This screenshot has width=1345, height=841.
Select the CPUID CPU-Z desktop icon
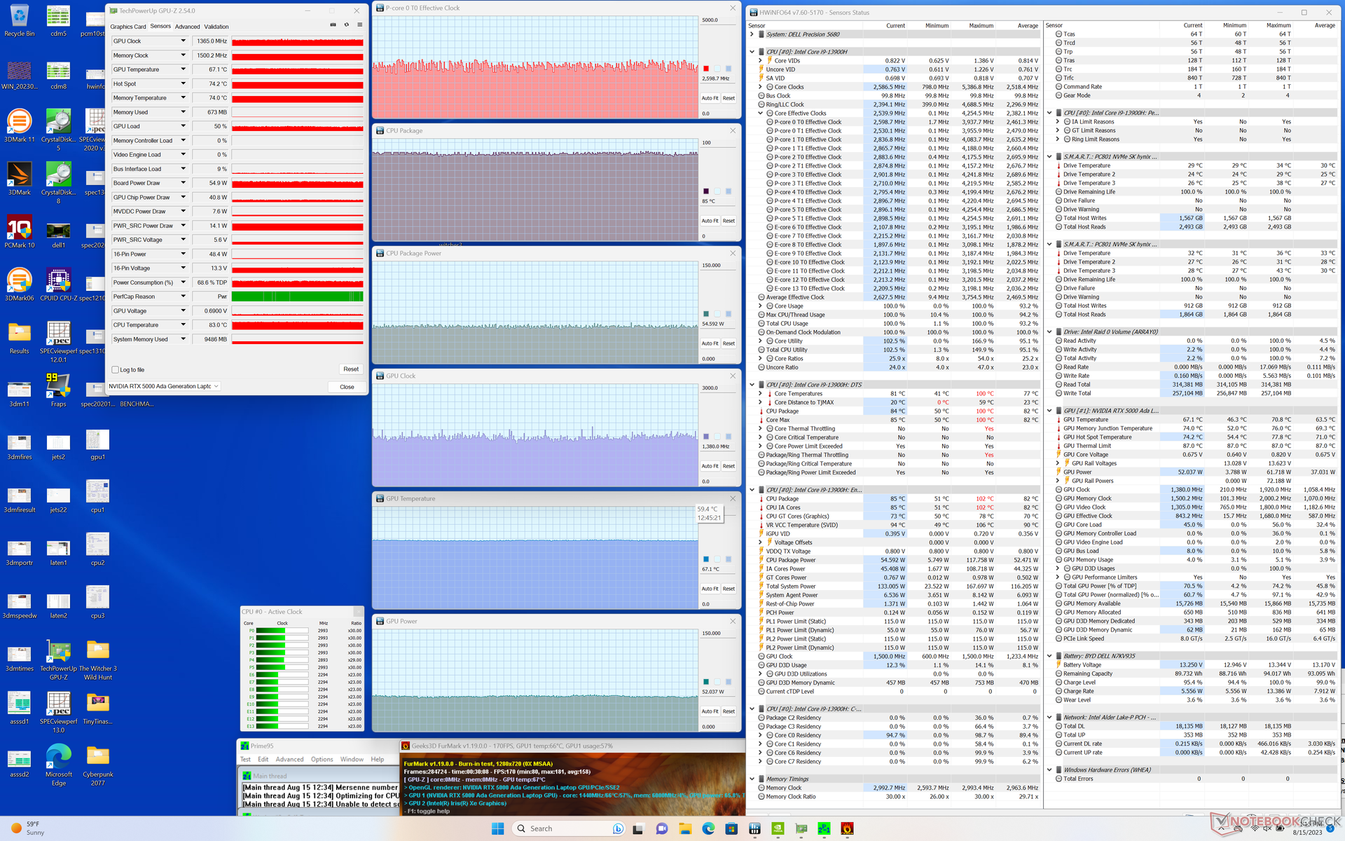click(x=58, y=285)
